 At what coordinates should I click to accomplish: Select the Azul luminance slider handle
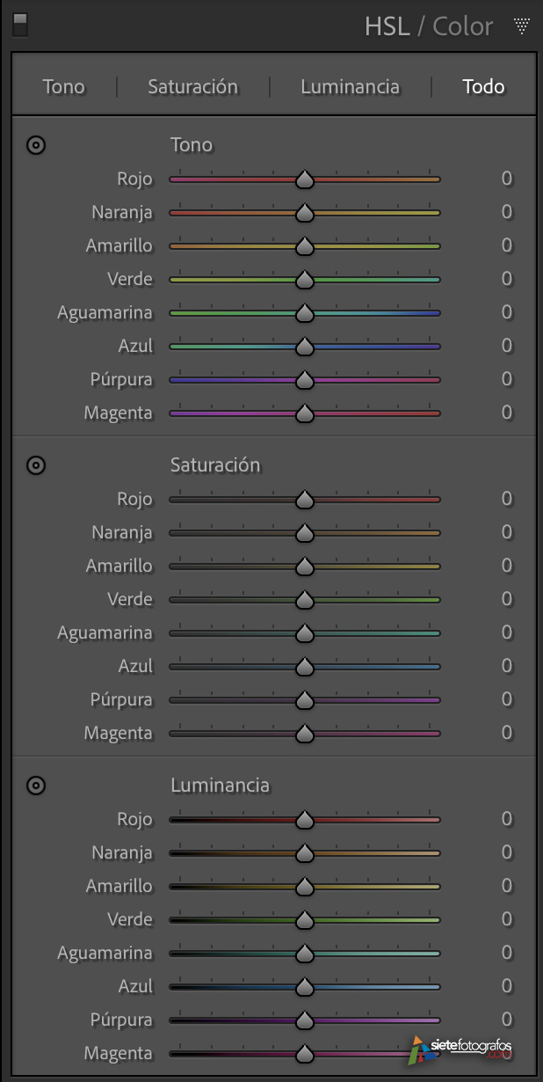tap(304, 986)
